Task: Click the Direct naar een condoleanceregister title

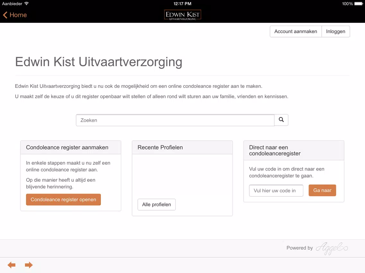Action: coord(275,150)
